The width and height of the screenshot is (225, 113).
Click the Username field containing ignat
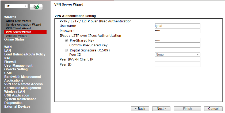177,26
